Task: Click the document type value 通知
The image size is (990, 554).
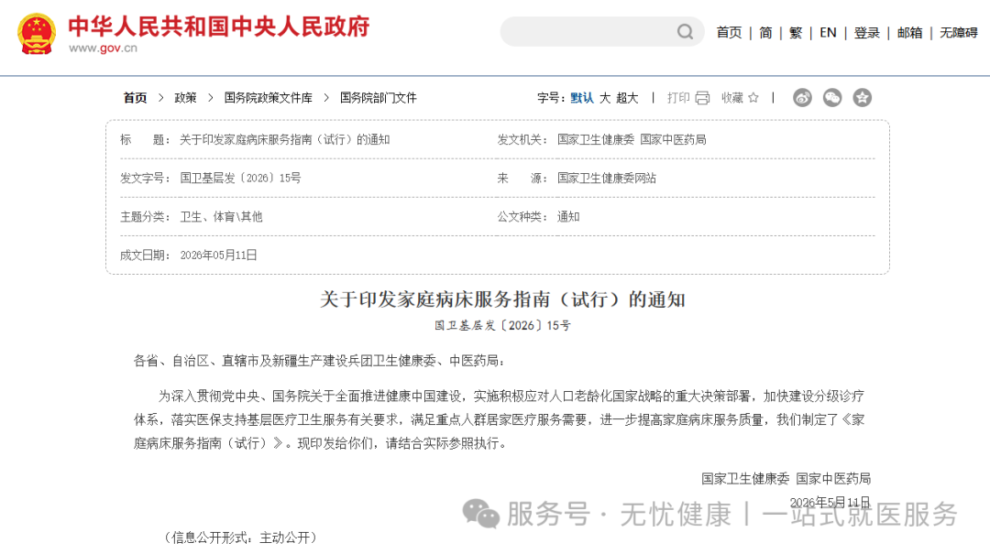Action: [x=568, y=216]
